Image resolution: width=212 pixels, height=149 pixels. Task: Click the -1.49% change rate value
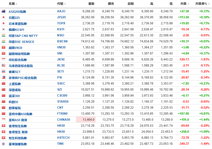[x=205, y=144]
